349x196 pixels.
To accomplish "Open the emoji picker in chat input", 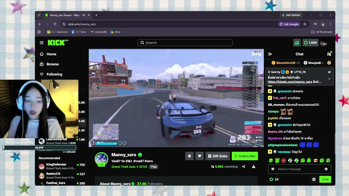I will pyautogui.click(x=326, y=169).
